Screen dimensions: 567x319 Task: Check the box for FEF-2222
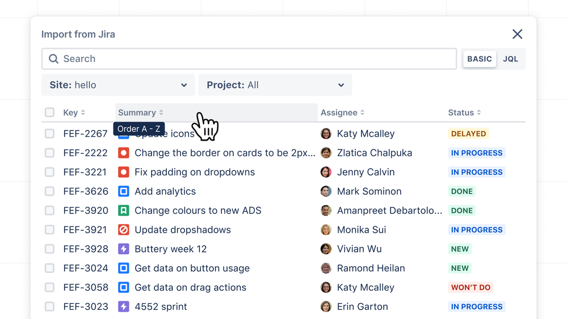[x=49, y=153]
